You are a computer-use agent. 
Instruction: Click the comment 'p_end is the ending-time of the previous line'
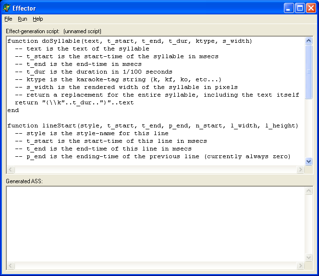click(x=153, y=157)
